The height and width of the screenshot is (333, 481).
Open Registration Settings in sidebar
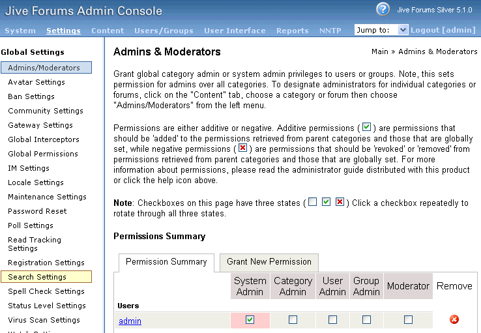[x=46, y=263]
